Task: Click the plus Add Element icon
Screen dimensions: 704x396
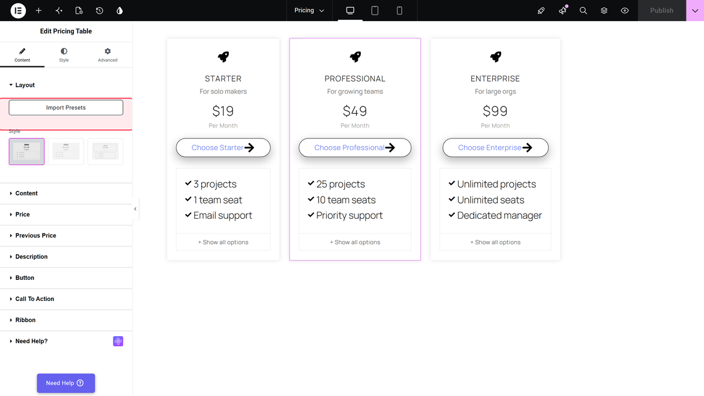Action: click(x=39, y=11)
